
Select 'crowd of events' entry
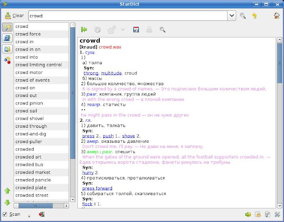pyautogui.click(x=41, y=80)
